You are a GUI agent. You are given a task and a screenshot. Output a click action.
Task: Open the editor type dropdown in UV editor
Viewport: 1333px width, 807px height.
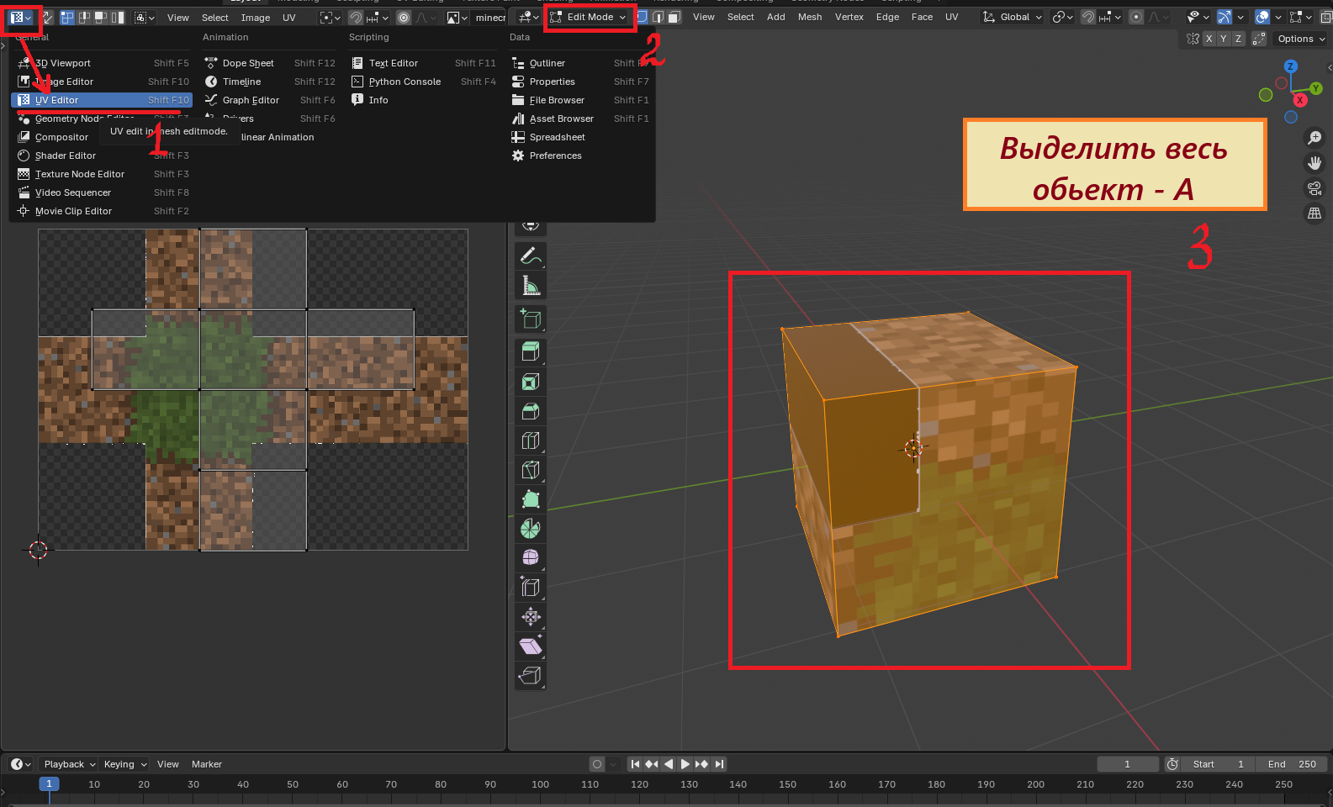[x=21, y=17]
